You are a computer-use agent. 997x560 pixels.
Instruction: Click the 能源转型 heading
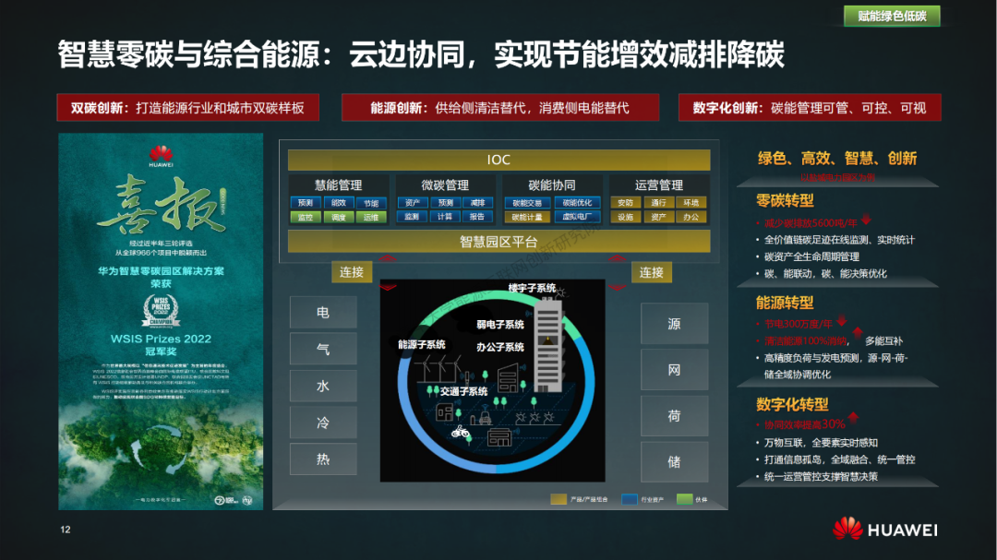pyautogui.click(x=785, y=303)
